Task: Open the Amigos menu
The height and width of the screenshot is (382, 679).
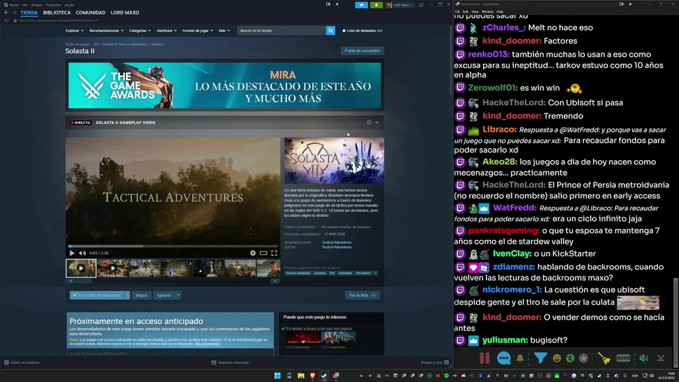Action: tap(37, 5)
